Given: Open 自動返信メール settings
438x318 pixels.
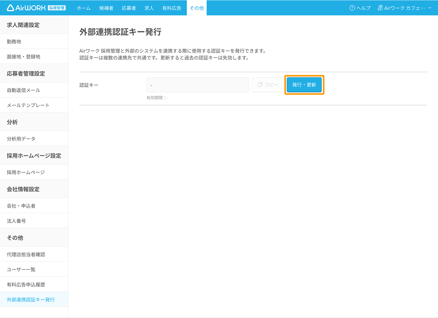Looking at the screenshot, I should 34,90.
